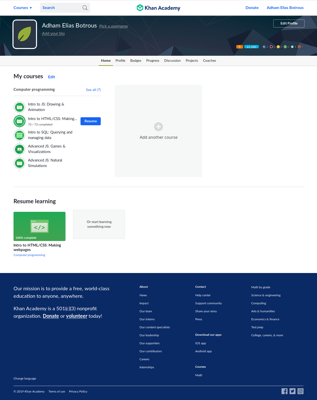This screenshot has height=400, width=317.
Task: Open the Coaches tab
Action: click(209, 61)
